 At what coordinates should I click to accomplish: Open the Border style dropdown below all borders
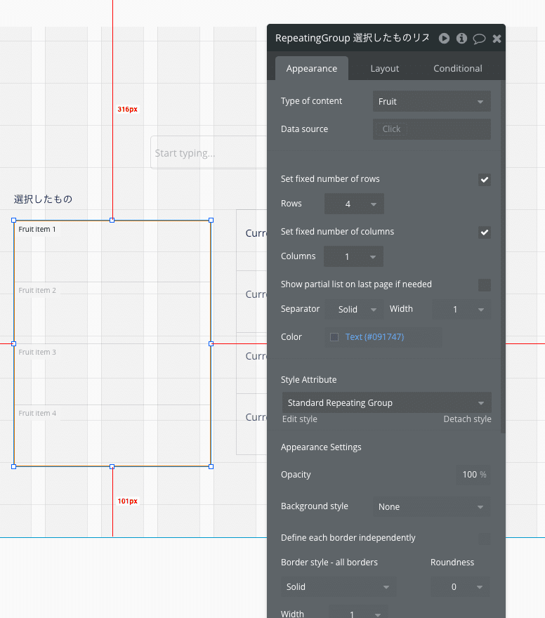point(339,586)
